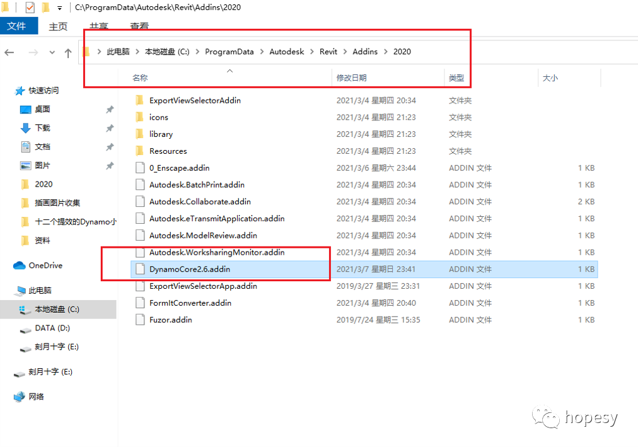
Task: Click Fuzor.addin date 2019/7/24 星期三 15:35
Action: tap(378, 320)
